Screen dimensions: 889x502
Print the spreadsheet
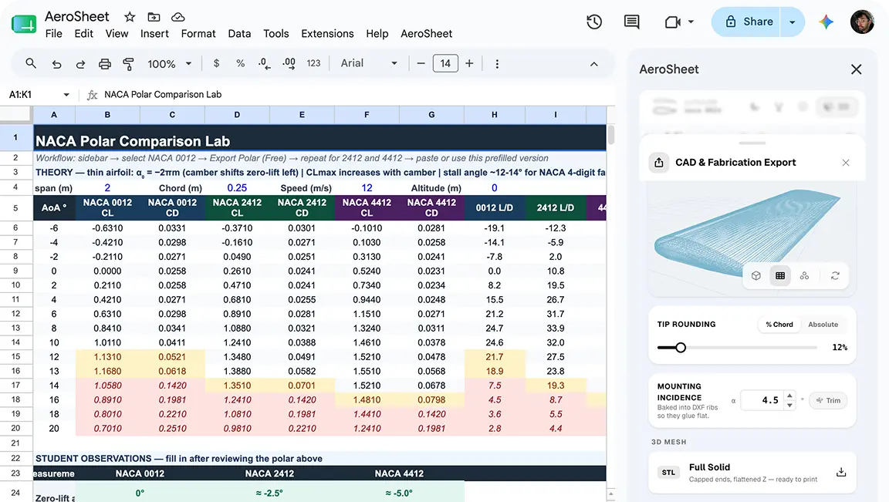pyautogui.click(x=105, y=64)
